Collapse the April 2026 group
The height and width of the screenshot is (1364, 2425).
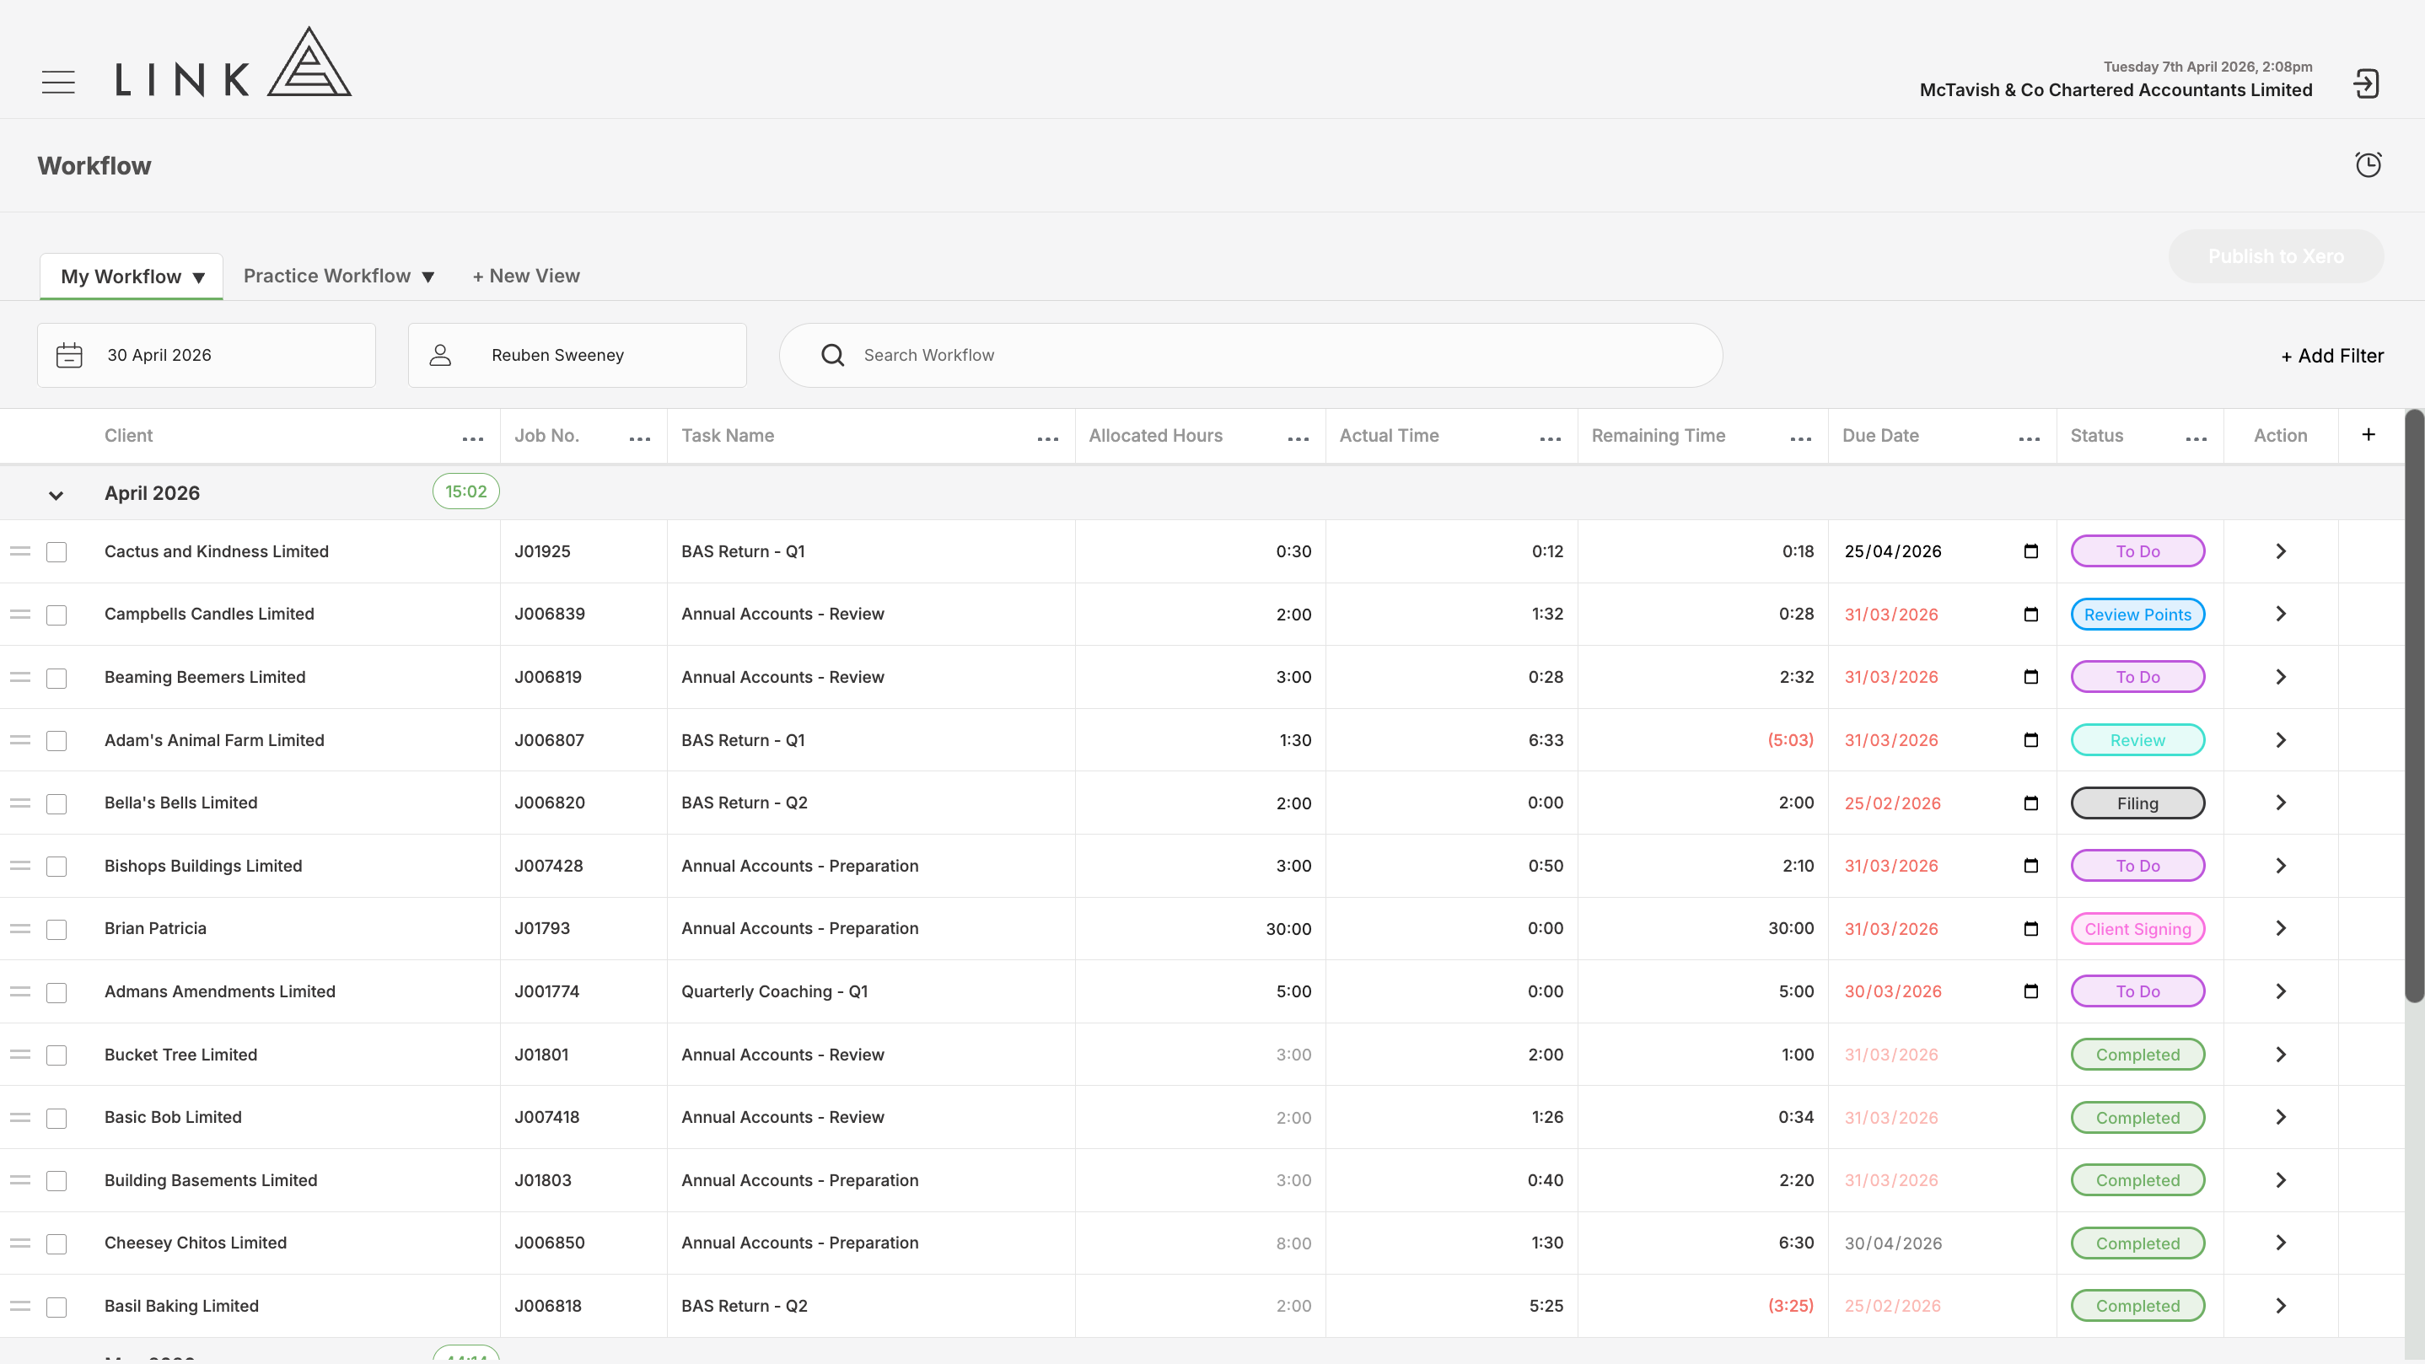click(56, 495)
